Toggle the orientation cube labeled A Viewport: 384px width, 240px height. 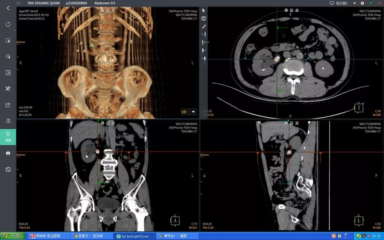click(x=175, y=220)
